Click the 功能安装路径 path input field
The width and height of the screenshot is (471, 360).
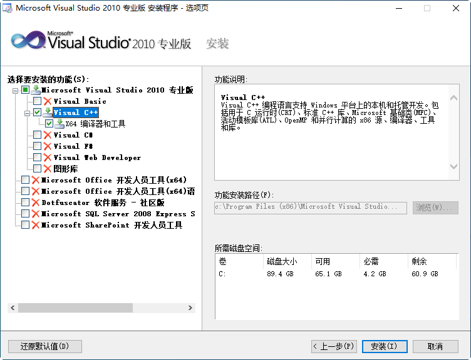[x=311, y=207]
